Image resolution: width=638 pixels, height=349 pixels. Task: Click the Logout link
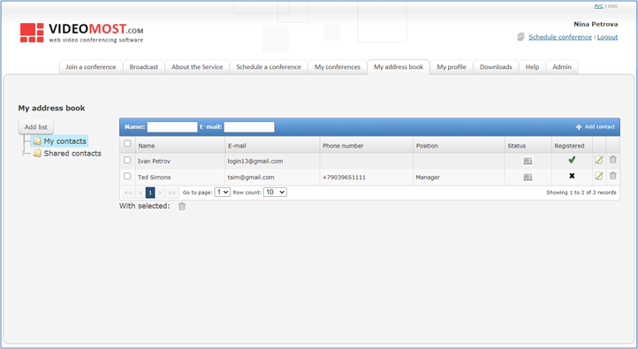click(607, 37)
